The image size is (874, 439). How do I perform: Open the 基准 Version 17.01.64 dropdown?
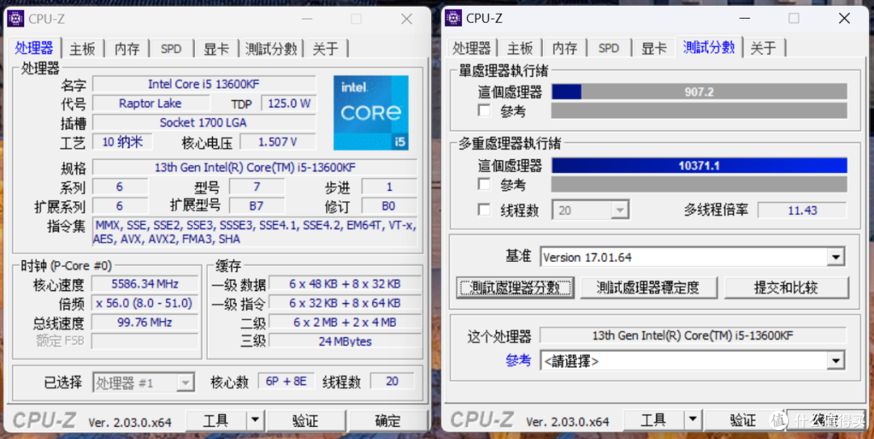(x=692, y=257)
